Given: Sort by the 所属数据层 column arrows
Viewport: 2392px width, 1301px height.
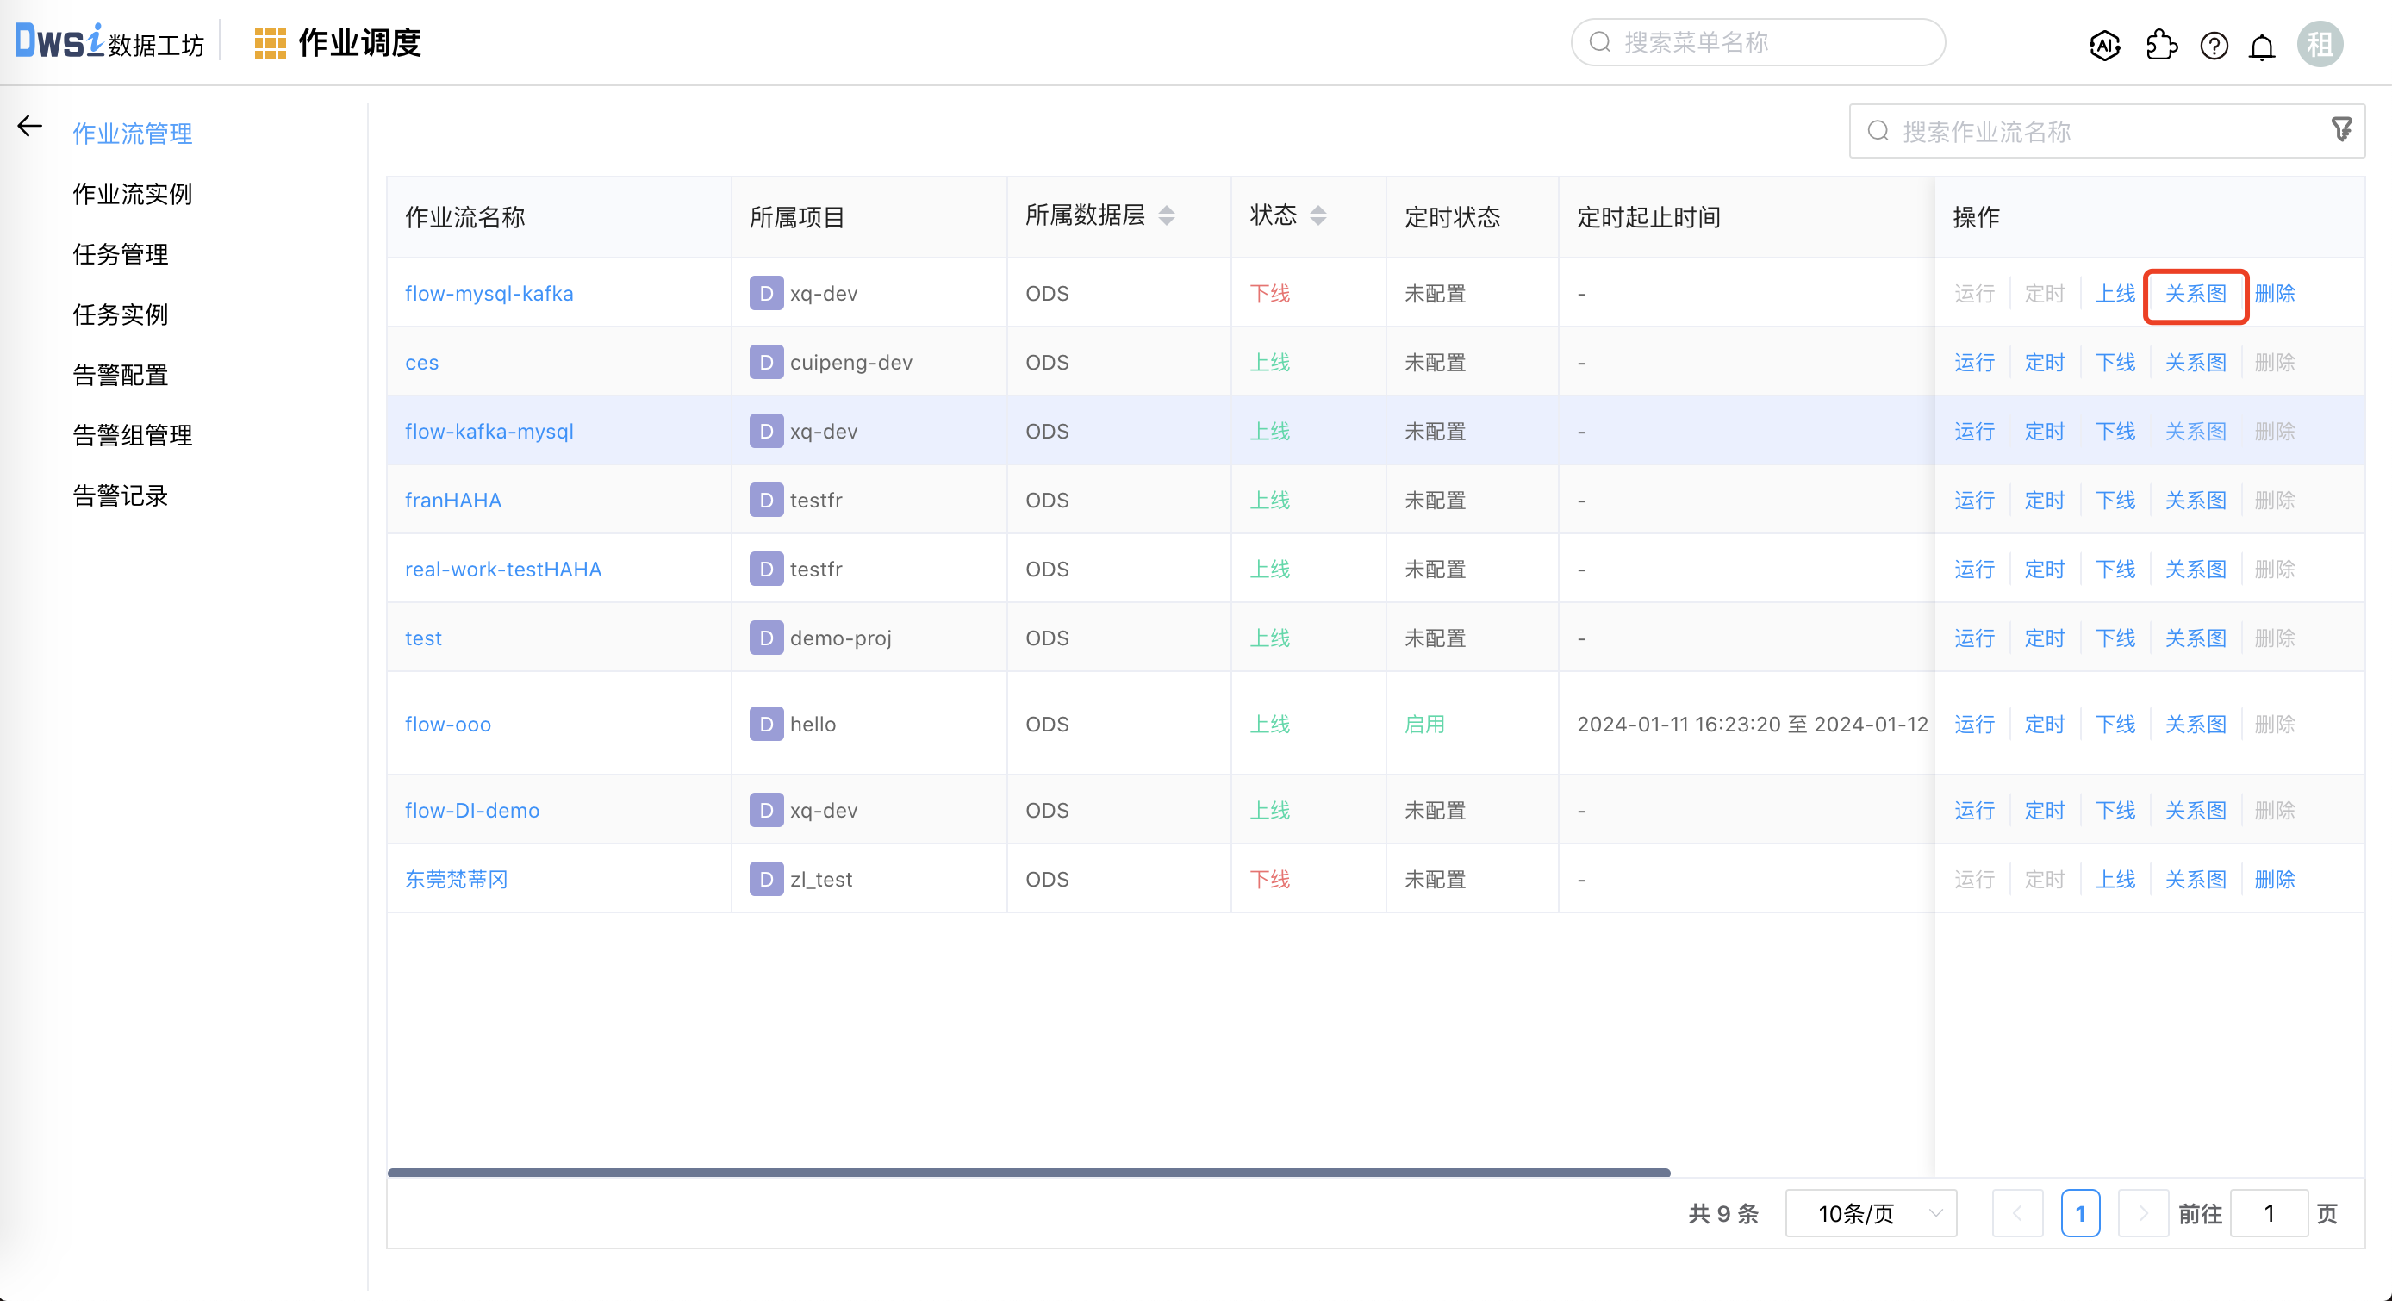Looking at the screenshot, I should 1168,215.
